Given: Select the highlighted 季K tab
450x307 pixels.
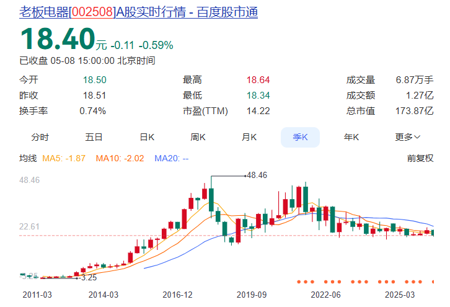Looking at the screenshot, I should [x=300, y=137].
